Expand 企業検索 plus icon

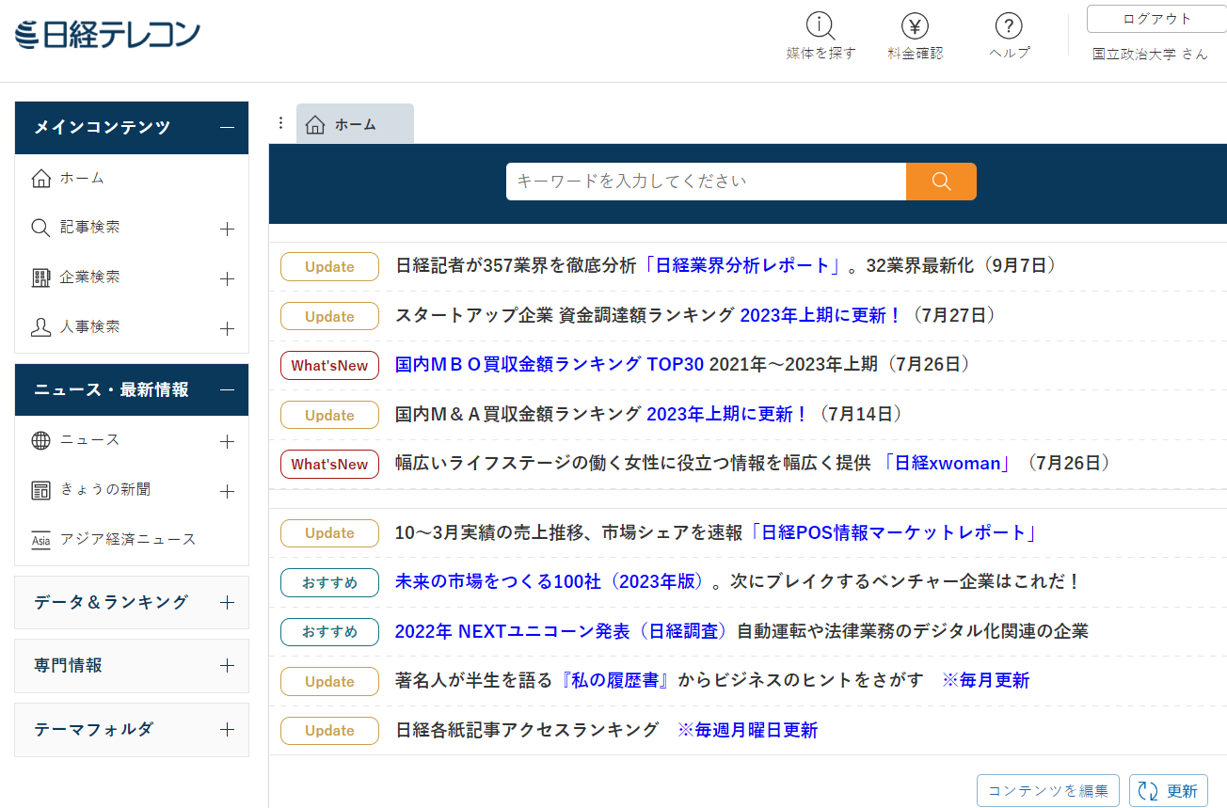pyautogui.click(x=227, y=278)
